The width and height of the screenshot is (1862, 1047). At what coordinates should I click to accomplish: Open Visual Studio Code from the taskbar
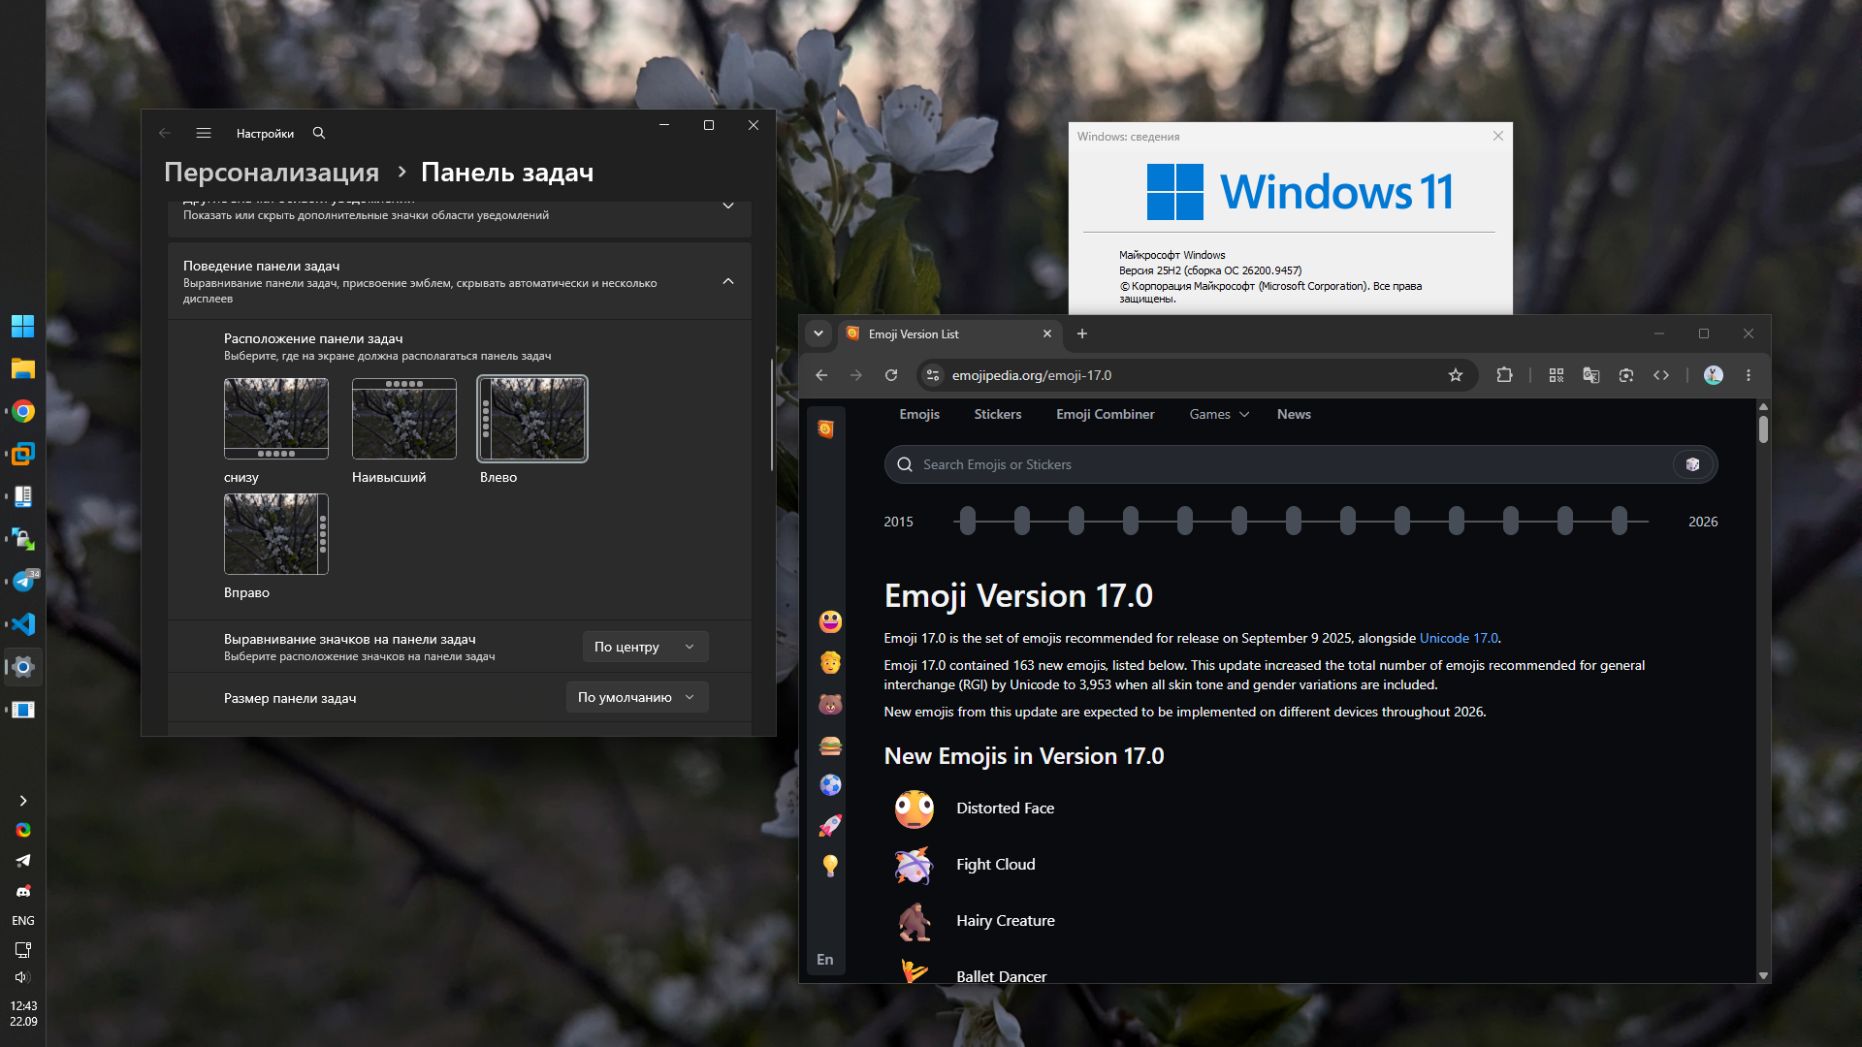click(22, 624)
